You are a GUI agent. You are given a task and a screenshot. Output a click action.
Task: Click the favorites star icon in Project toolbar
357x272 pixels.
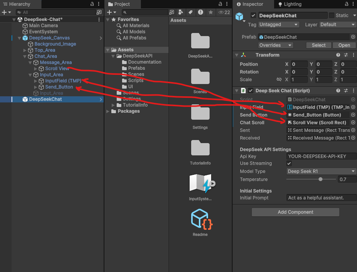(x=211, y=12)
